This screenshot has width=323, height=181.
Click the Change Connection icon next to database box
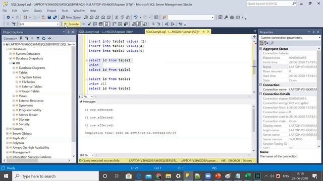tap(14, 24)
